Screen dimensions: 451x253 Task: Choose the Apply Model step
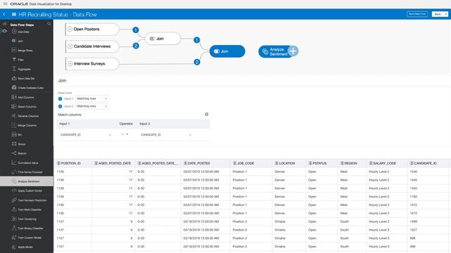[22, 247]
